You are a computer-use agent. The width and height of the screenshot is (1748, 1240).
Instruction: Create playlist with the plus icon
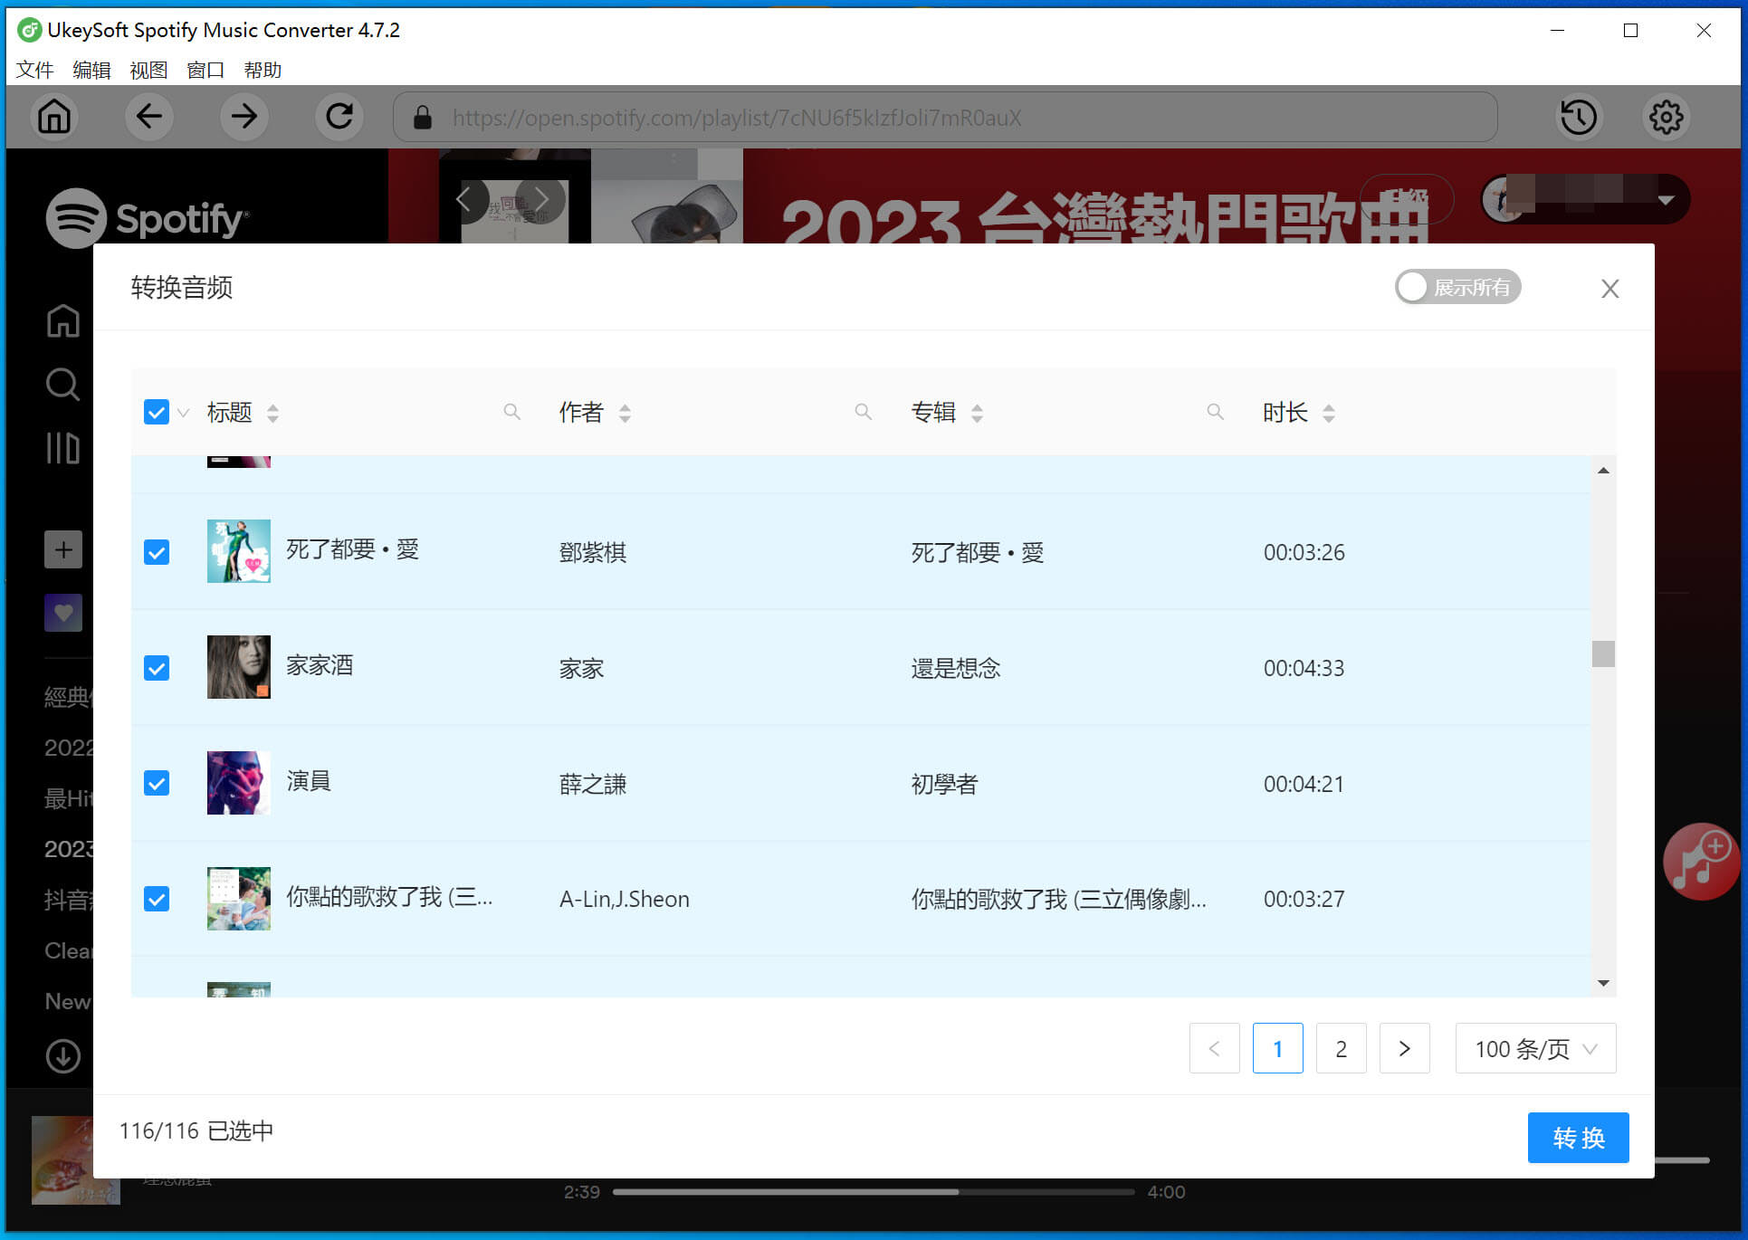pyautogui.click(x=63, y=549)
